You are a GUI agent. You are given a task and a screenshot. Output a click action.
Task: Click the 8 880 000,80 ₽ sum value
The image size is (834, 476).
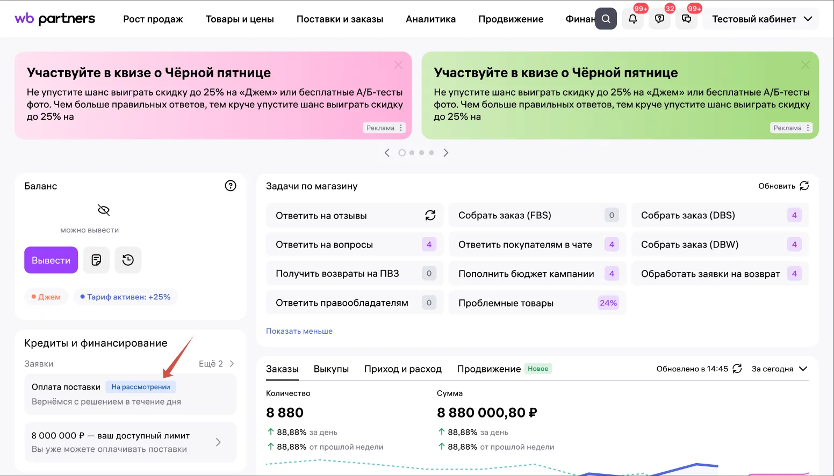487,413
